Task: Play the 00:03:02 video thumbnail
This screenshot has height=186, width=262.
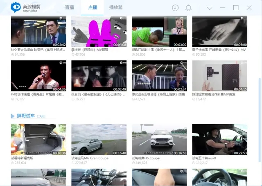Action: pyautogui.click(x=159, y=31)
